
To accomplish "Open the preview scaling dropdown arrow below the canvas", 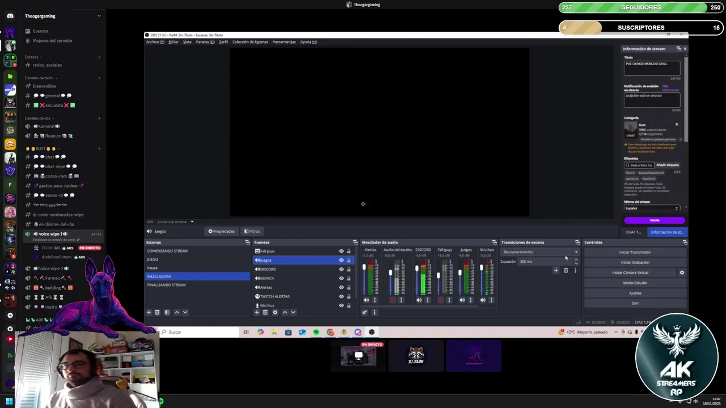I will [192, 222].
